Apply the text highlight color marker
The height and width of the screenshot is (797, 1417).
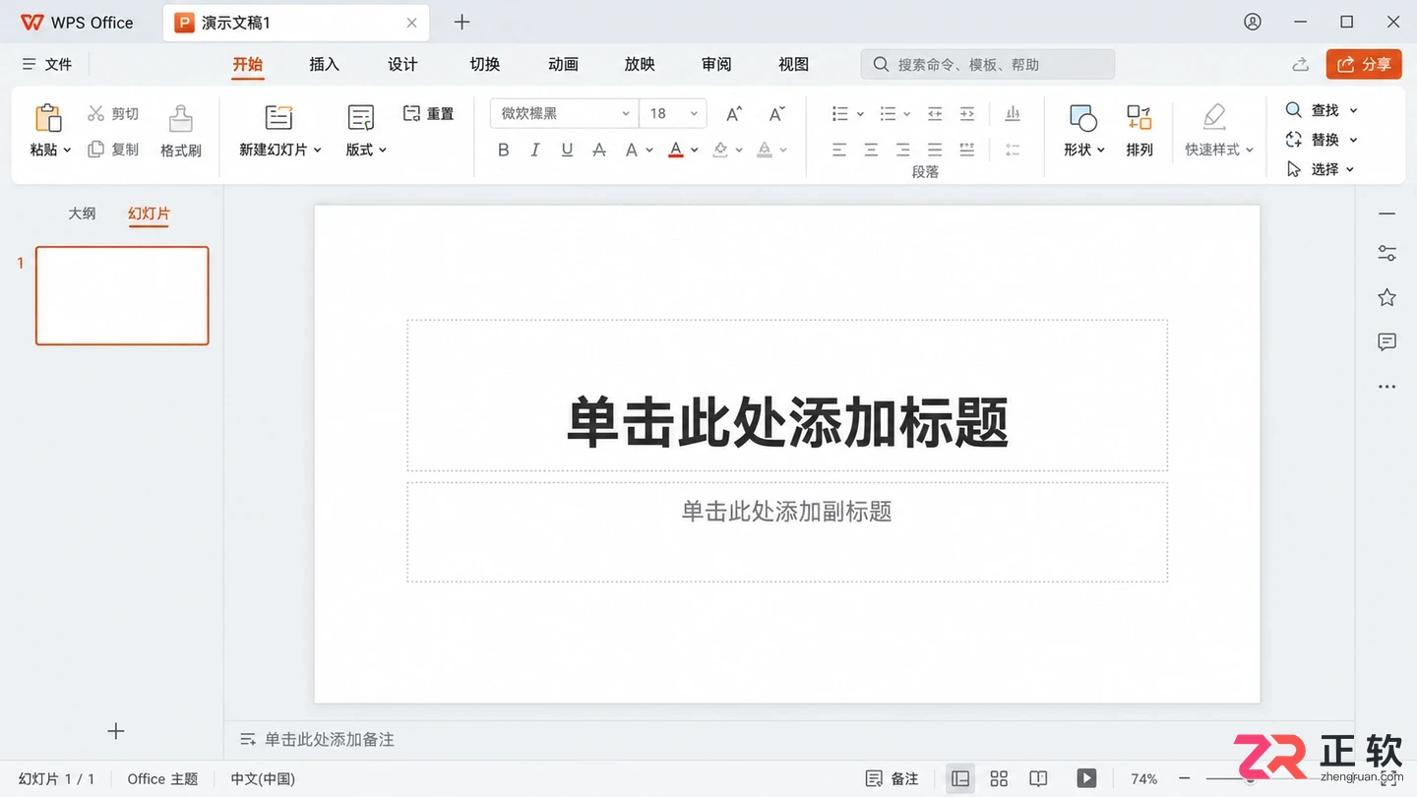click(721, 150)
